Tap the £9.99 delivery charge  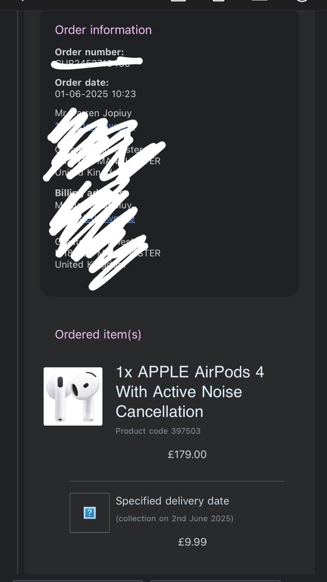coord(192,542)
